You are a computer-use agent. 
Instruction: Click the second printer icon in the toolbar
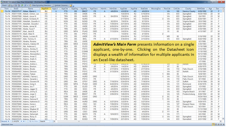[x=12, y=5]
